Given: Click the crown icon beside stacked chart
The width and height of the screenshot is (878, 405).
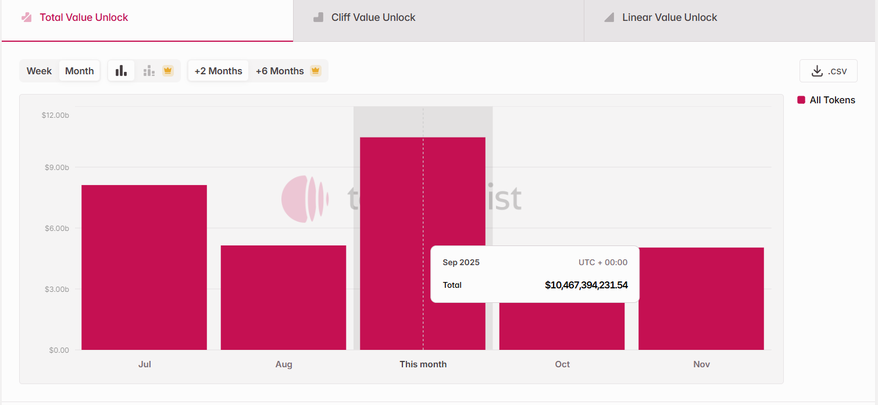Looking at the screenshot, I should [x=168, y=71].
